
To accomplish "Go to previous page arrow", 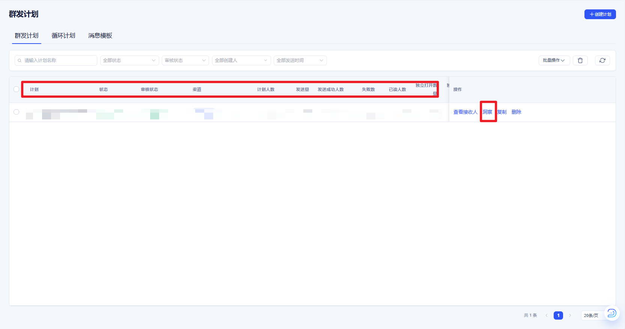I will 547,315.
